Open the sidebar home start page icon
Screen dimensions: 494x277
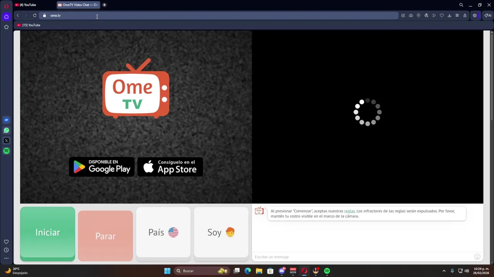tap(6, 17)
